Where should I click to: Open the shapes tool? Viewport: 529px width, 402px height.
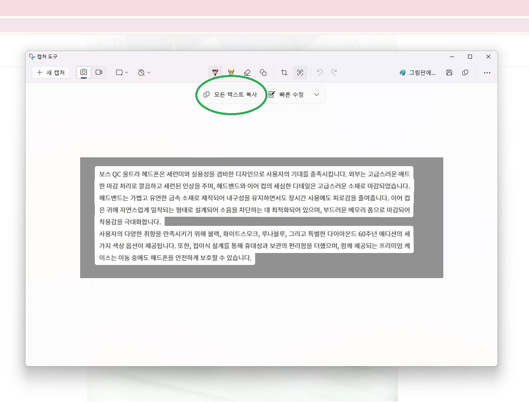263,73
